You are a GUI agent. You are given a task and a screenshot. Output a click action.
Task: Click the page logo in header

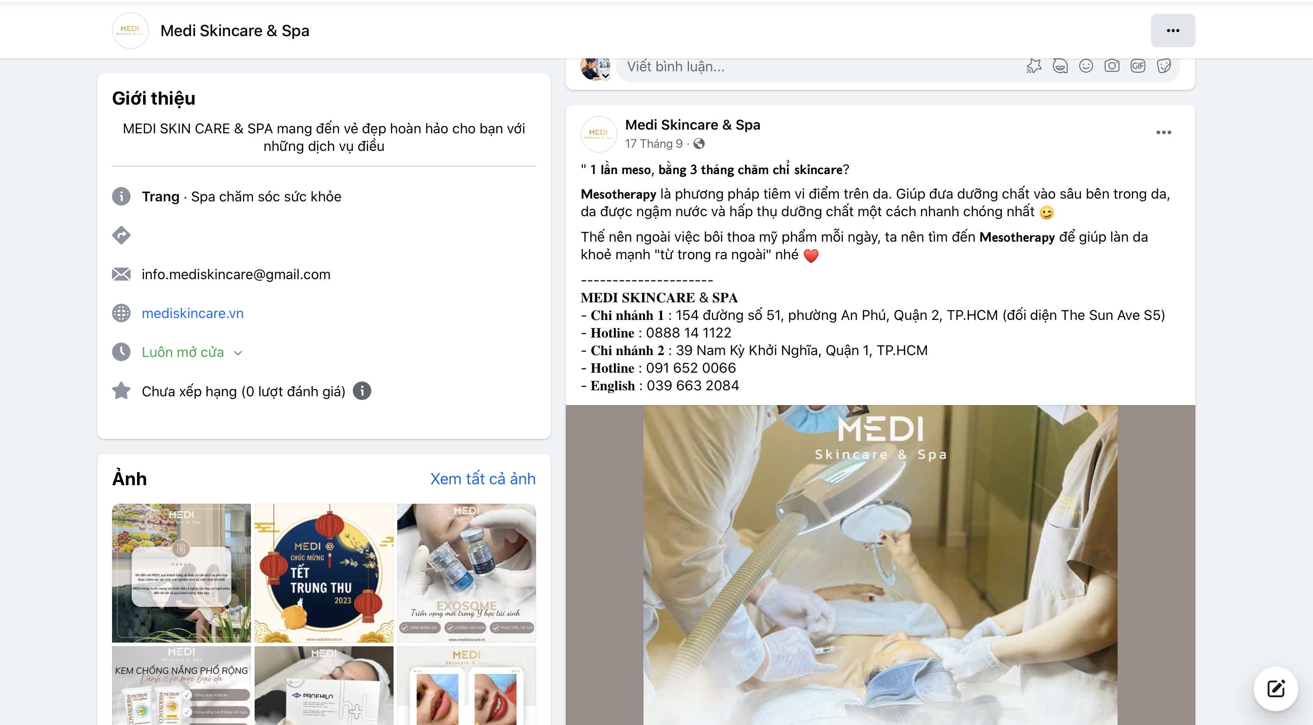pos(130,31)
